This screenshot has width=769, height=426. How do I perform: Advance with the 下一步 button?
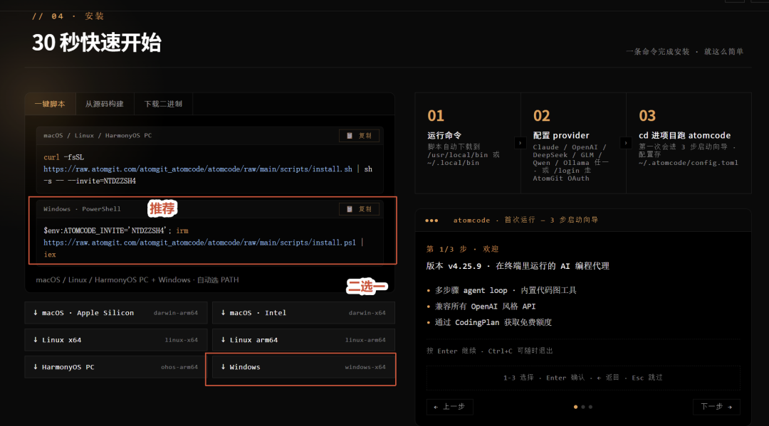[716, 407]
